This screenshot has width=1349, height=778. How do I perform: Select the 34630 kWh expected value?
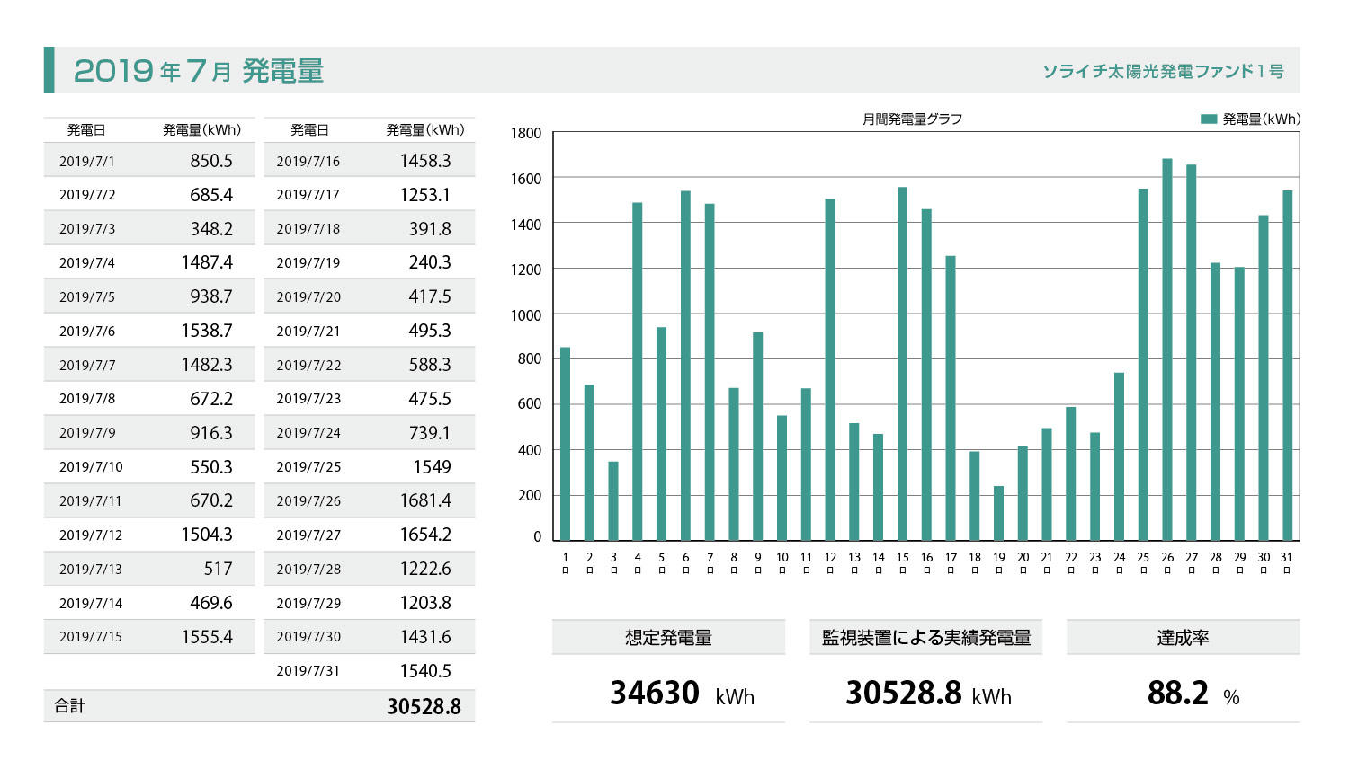tap(682, 694)
